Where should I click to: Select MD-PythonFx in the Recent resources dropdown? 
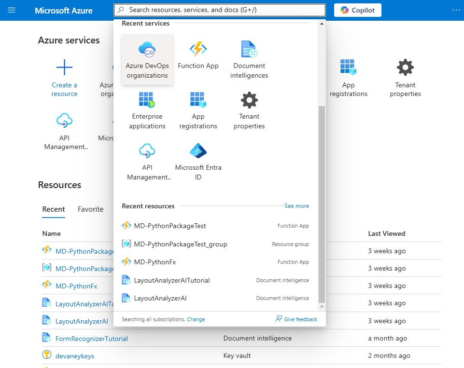pyautogui.click(x=215, y=262)
